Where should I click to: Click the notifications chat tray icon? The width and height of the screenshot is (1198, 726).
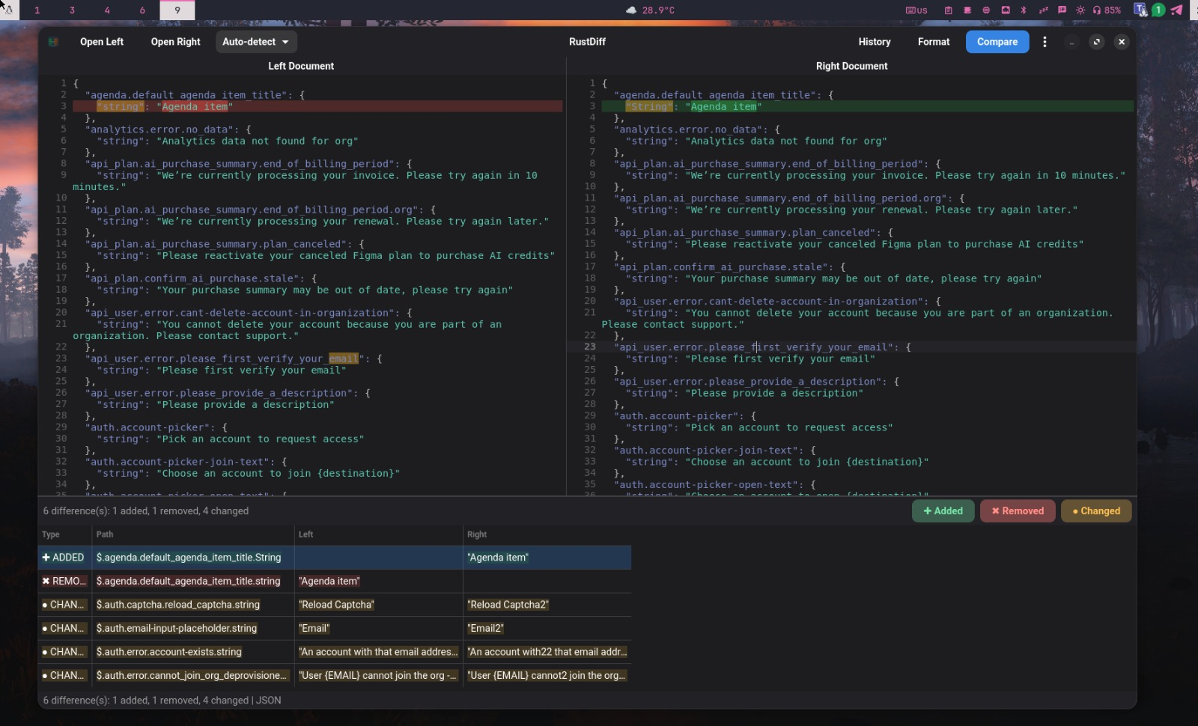pyautogui.click(x=1062, y=10)
